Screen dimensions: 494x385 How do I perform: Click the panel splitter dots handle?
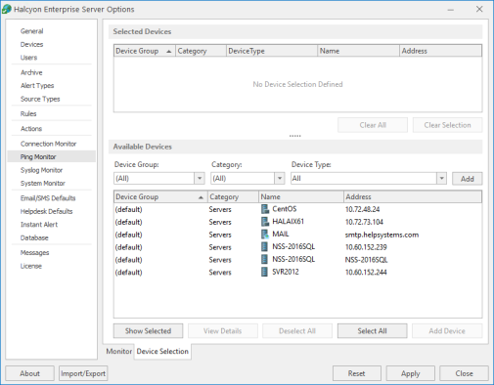pyautogui.click(x=295, y=136)
